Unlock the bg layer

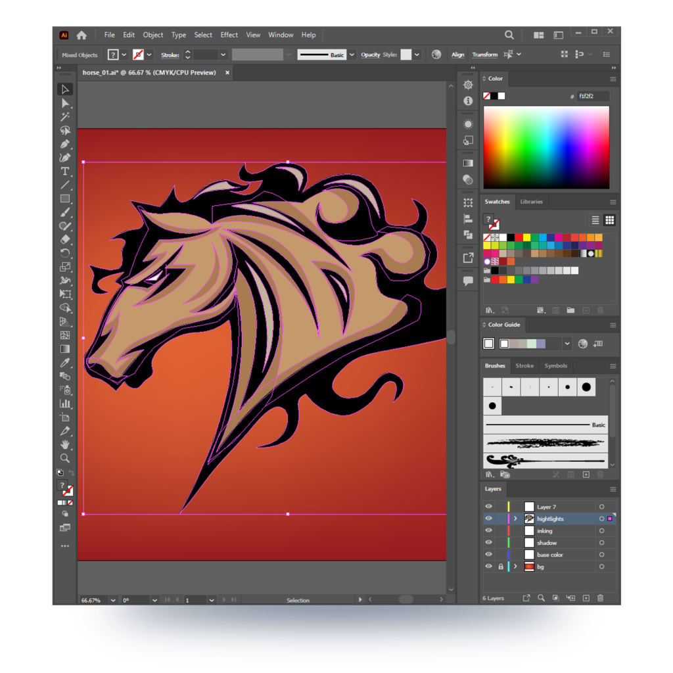pos(500,567)
